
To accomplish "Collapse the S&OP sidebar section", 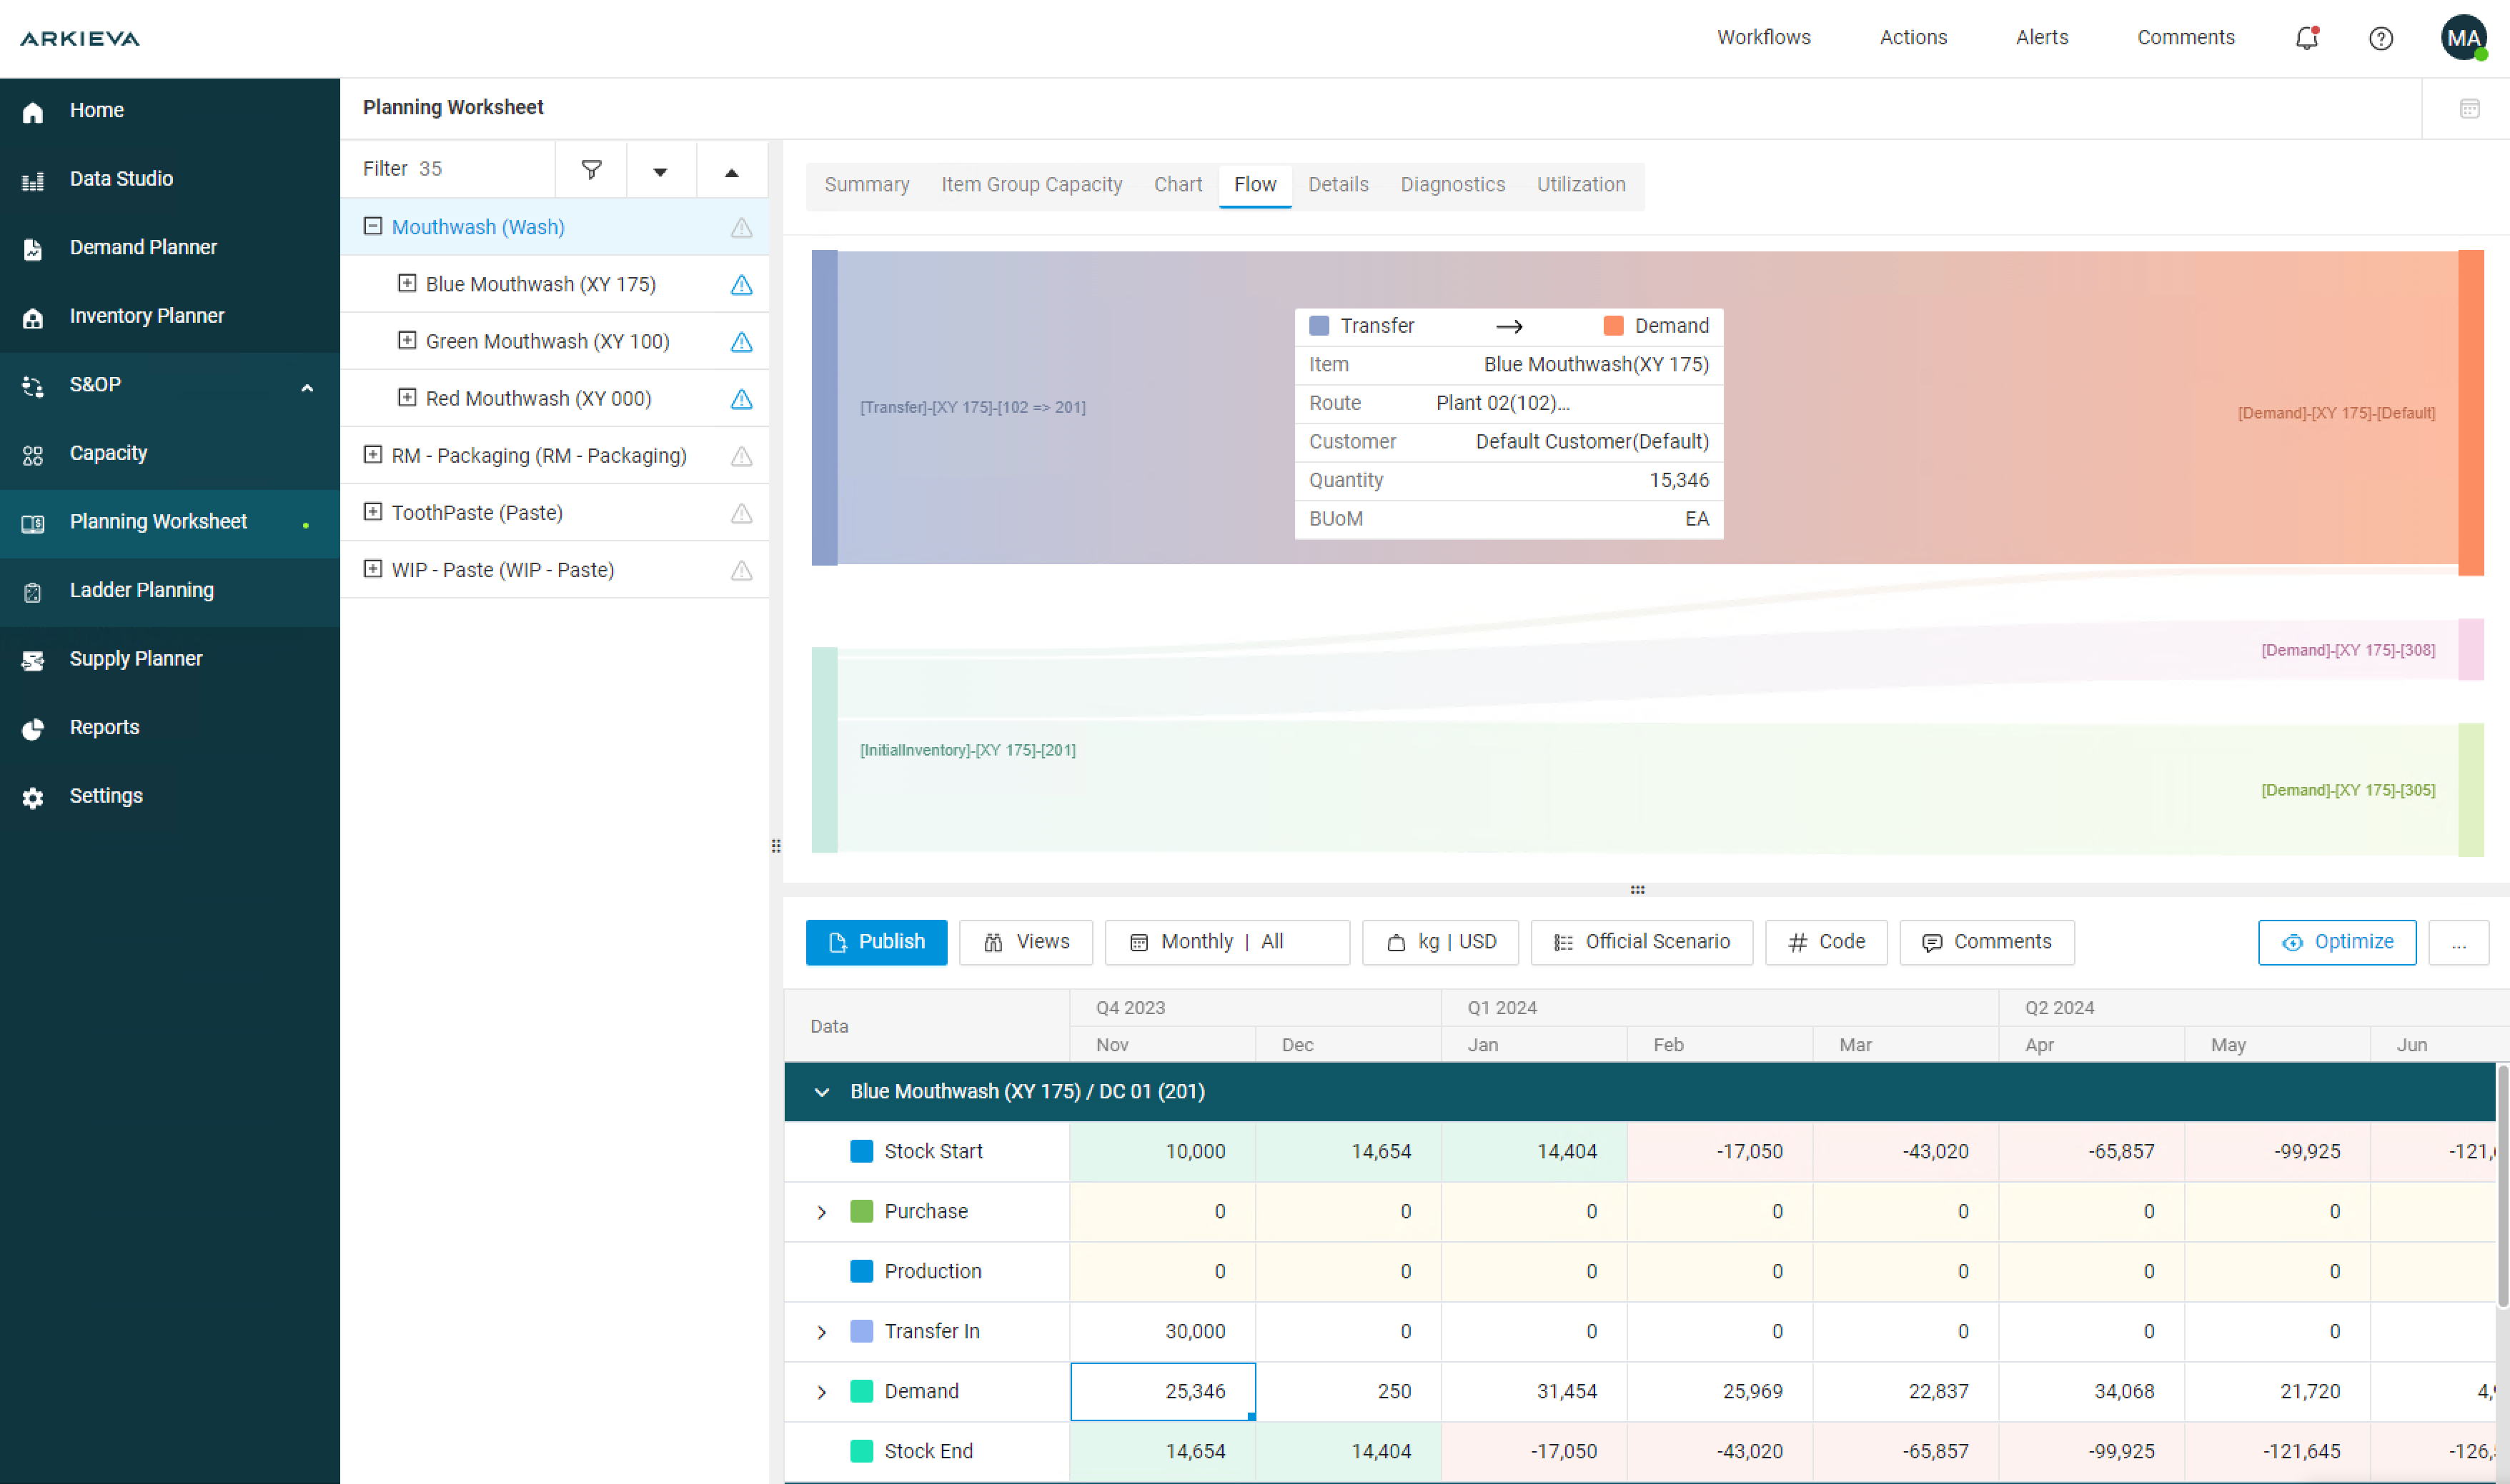I will pyautogui.click(x=307, y=387).
